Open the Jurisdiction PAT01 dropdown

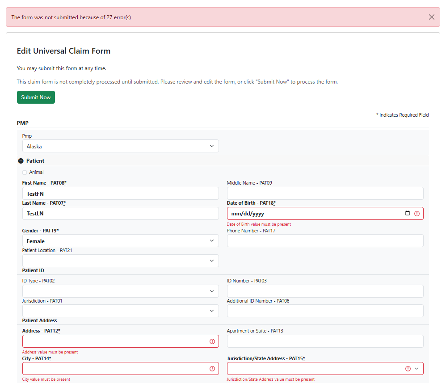121,311
